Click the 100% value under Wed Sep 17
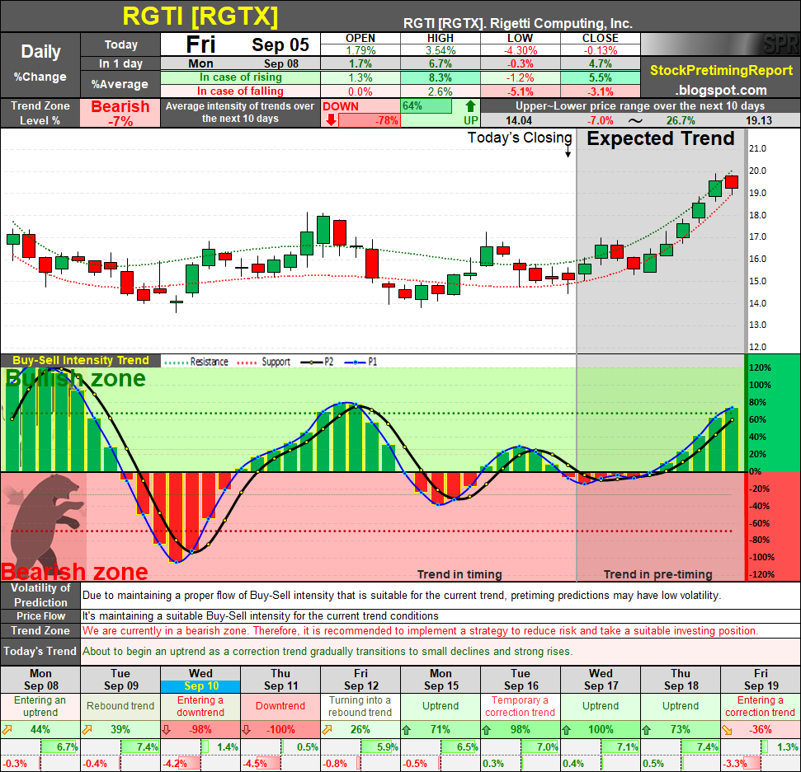The height and width of the screenshot is (772, 801). pyautogui.click(x=601, y=730)
